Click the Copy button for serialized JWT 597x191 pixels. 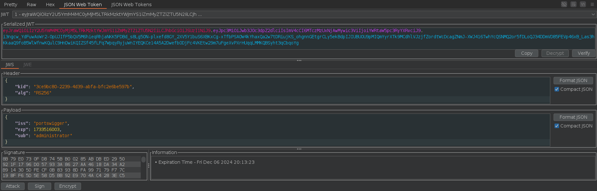coord(526,53)
